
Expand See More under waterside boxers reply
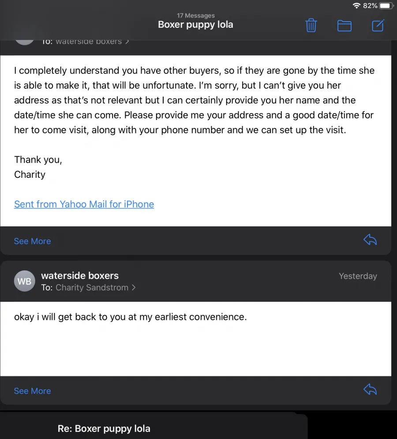33,391
